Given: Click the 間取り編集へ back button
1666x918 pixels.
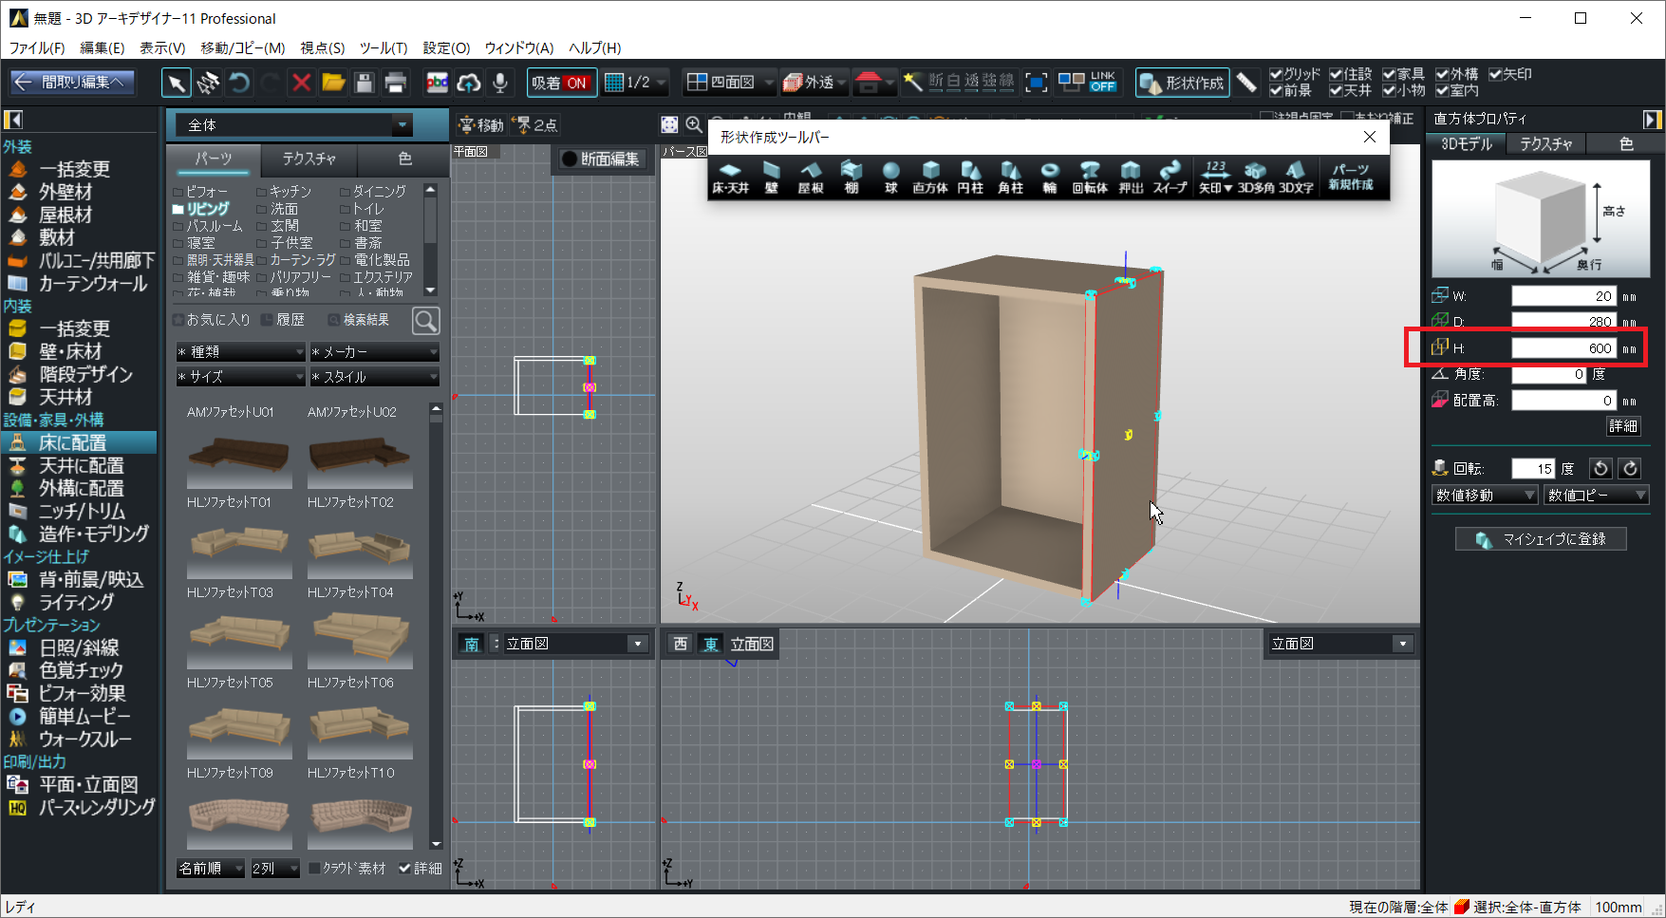Looking at the screenshot, I should point(72,83).
